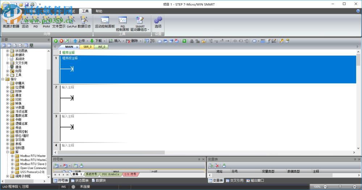Expand the 数据块 project node
The width and height of the screenshot is (362, 190).
tap(7, 55)
